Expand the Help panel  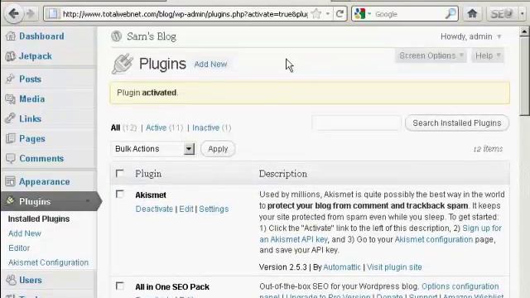488,55
